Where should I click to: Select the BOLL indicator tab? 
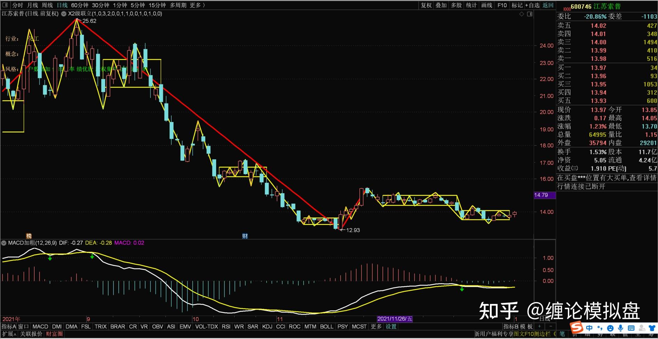coord(327,326)
